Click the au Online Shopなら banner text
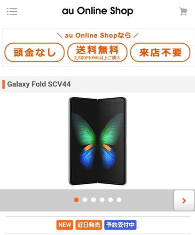The height and width of the screenshot is (235, 195). (x=98, y=35)
